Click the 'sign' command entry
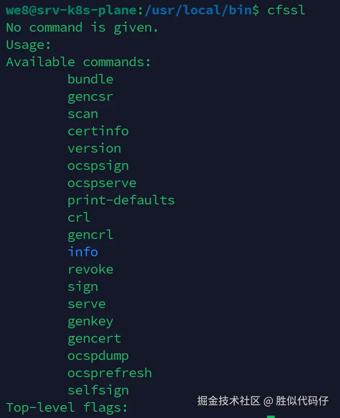Viewport: 340px width, 418px height. 83,287
